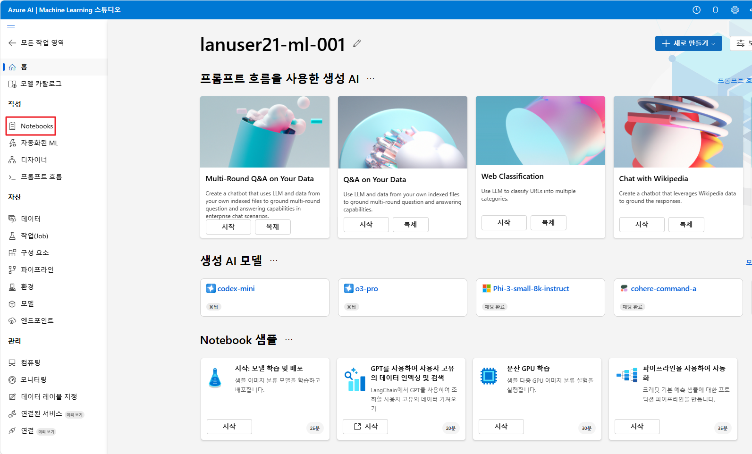
Task: Follow the 프롬프트 흐름 view-all link
Action: [735, 80]
